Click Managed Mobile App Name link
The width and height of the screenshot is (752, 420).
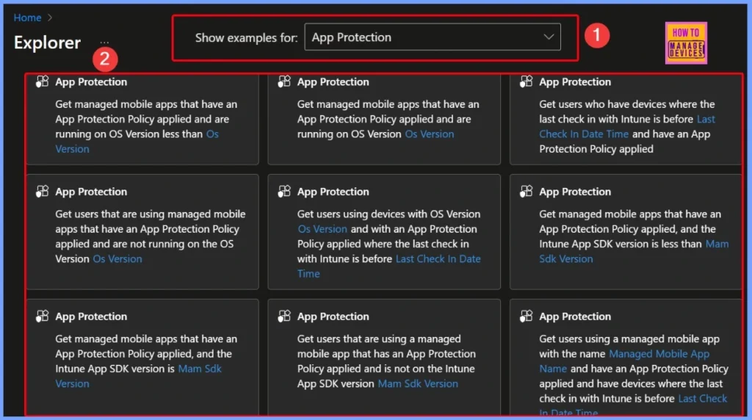tap(659, 354)
